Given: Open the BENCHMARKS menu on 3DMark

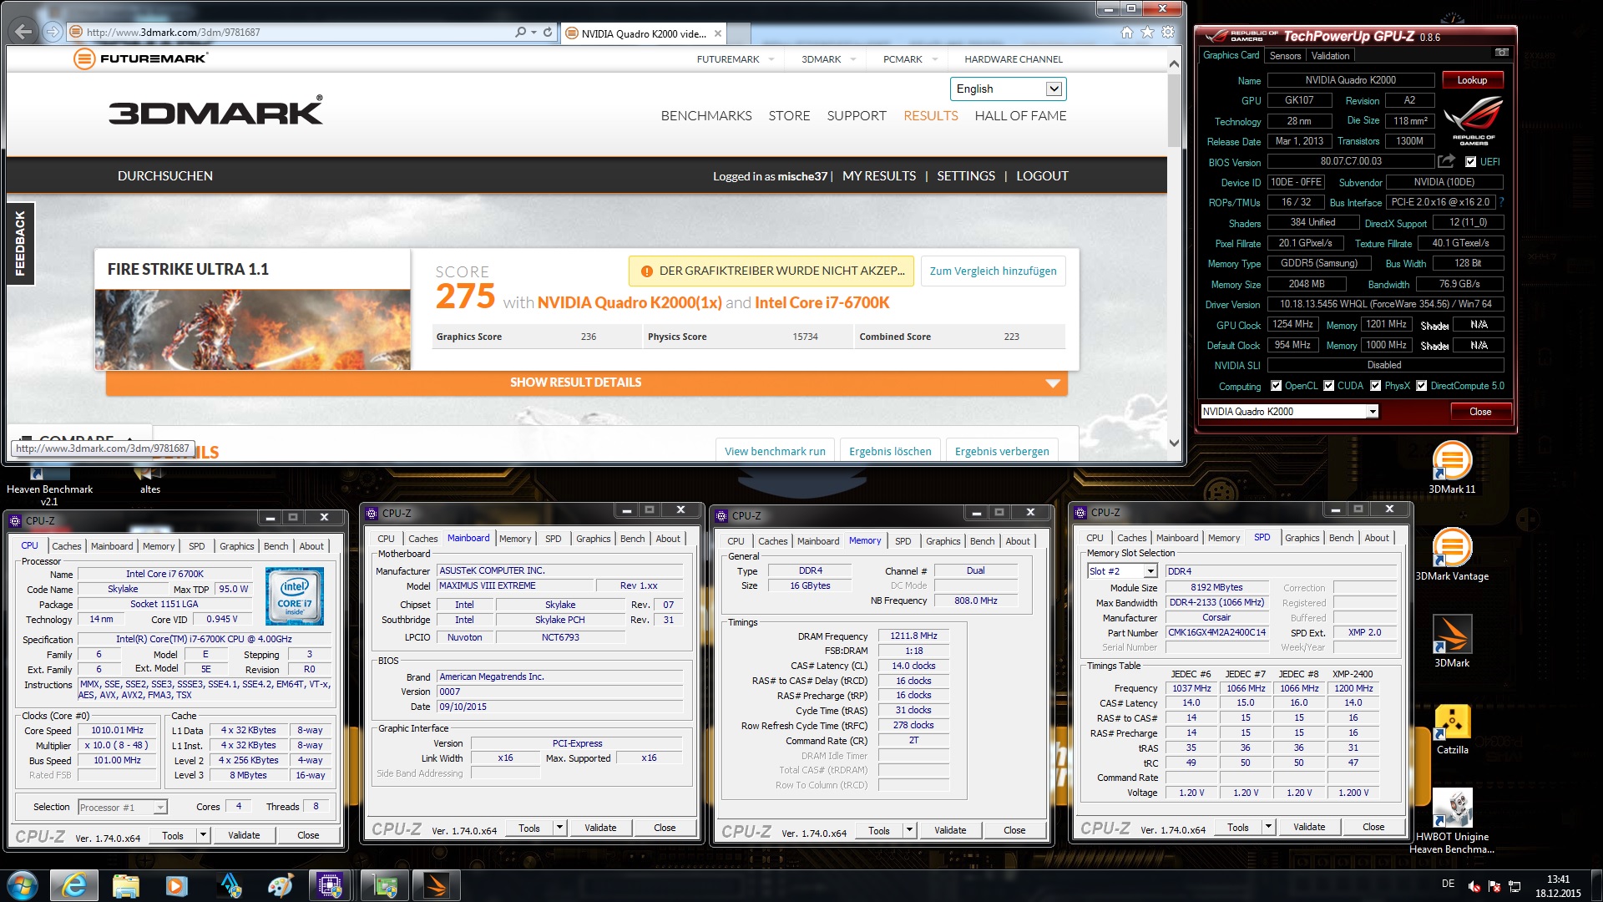Looking at the screenshot, I should tap(706, 116).
